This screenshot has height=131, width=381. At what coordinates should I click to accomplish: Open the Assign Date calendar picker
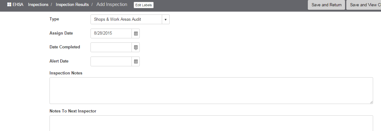click(x=136, y=33)
